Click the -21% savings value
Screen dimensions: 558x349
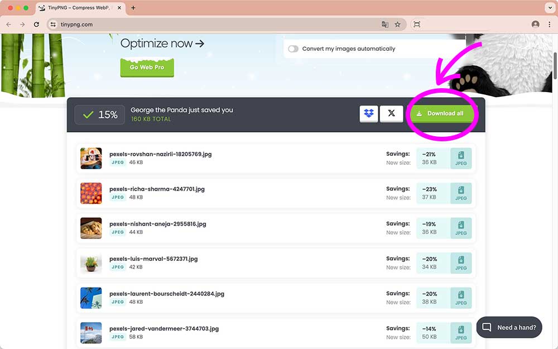(429, 155)
